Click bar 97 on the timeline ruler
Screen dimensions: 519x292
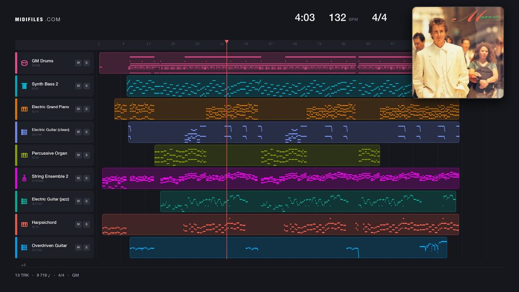pos(392,44)
